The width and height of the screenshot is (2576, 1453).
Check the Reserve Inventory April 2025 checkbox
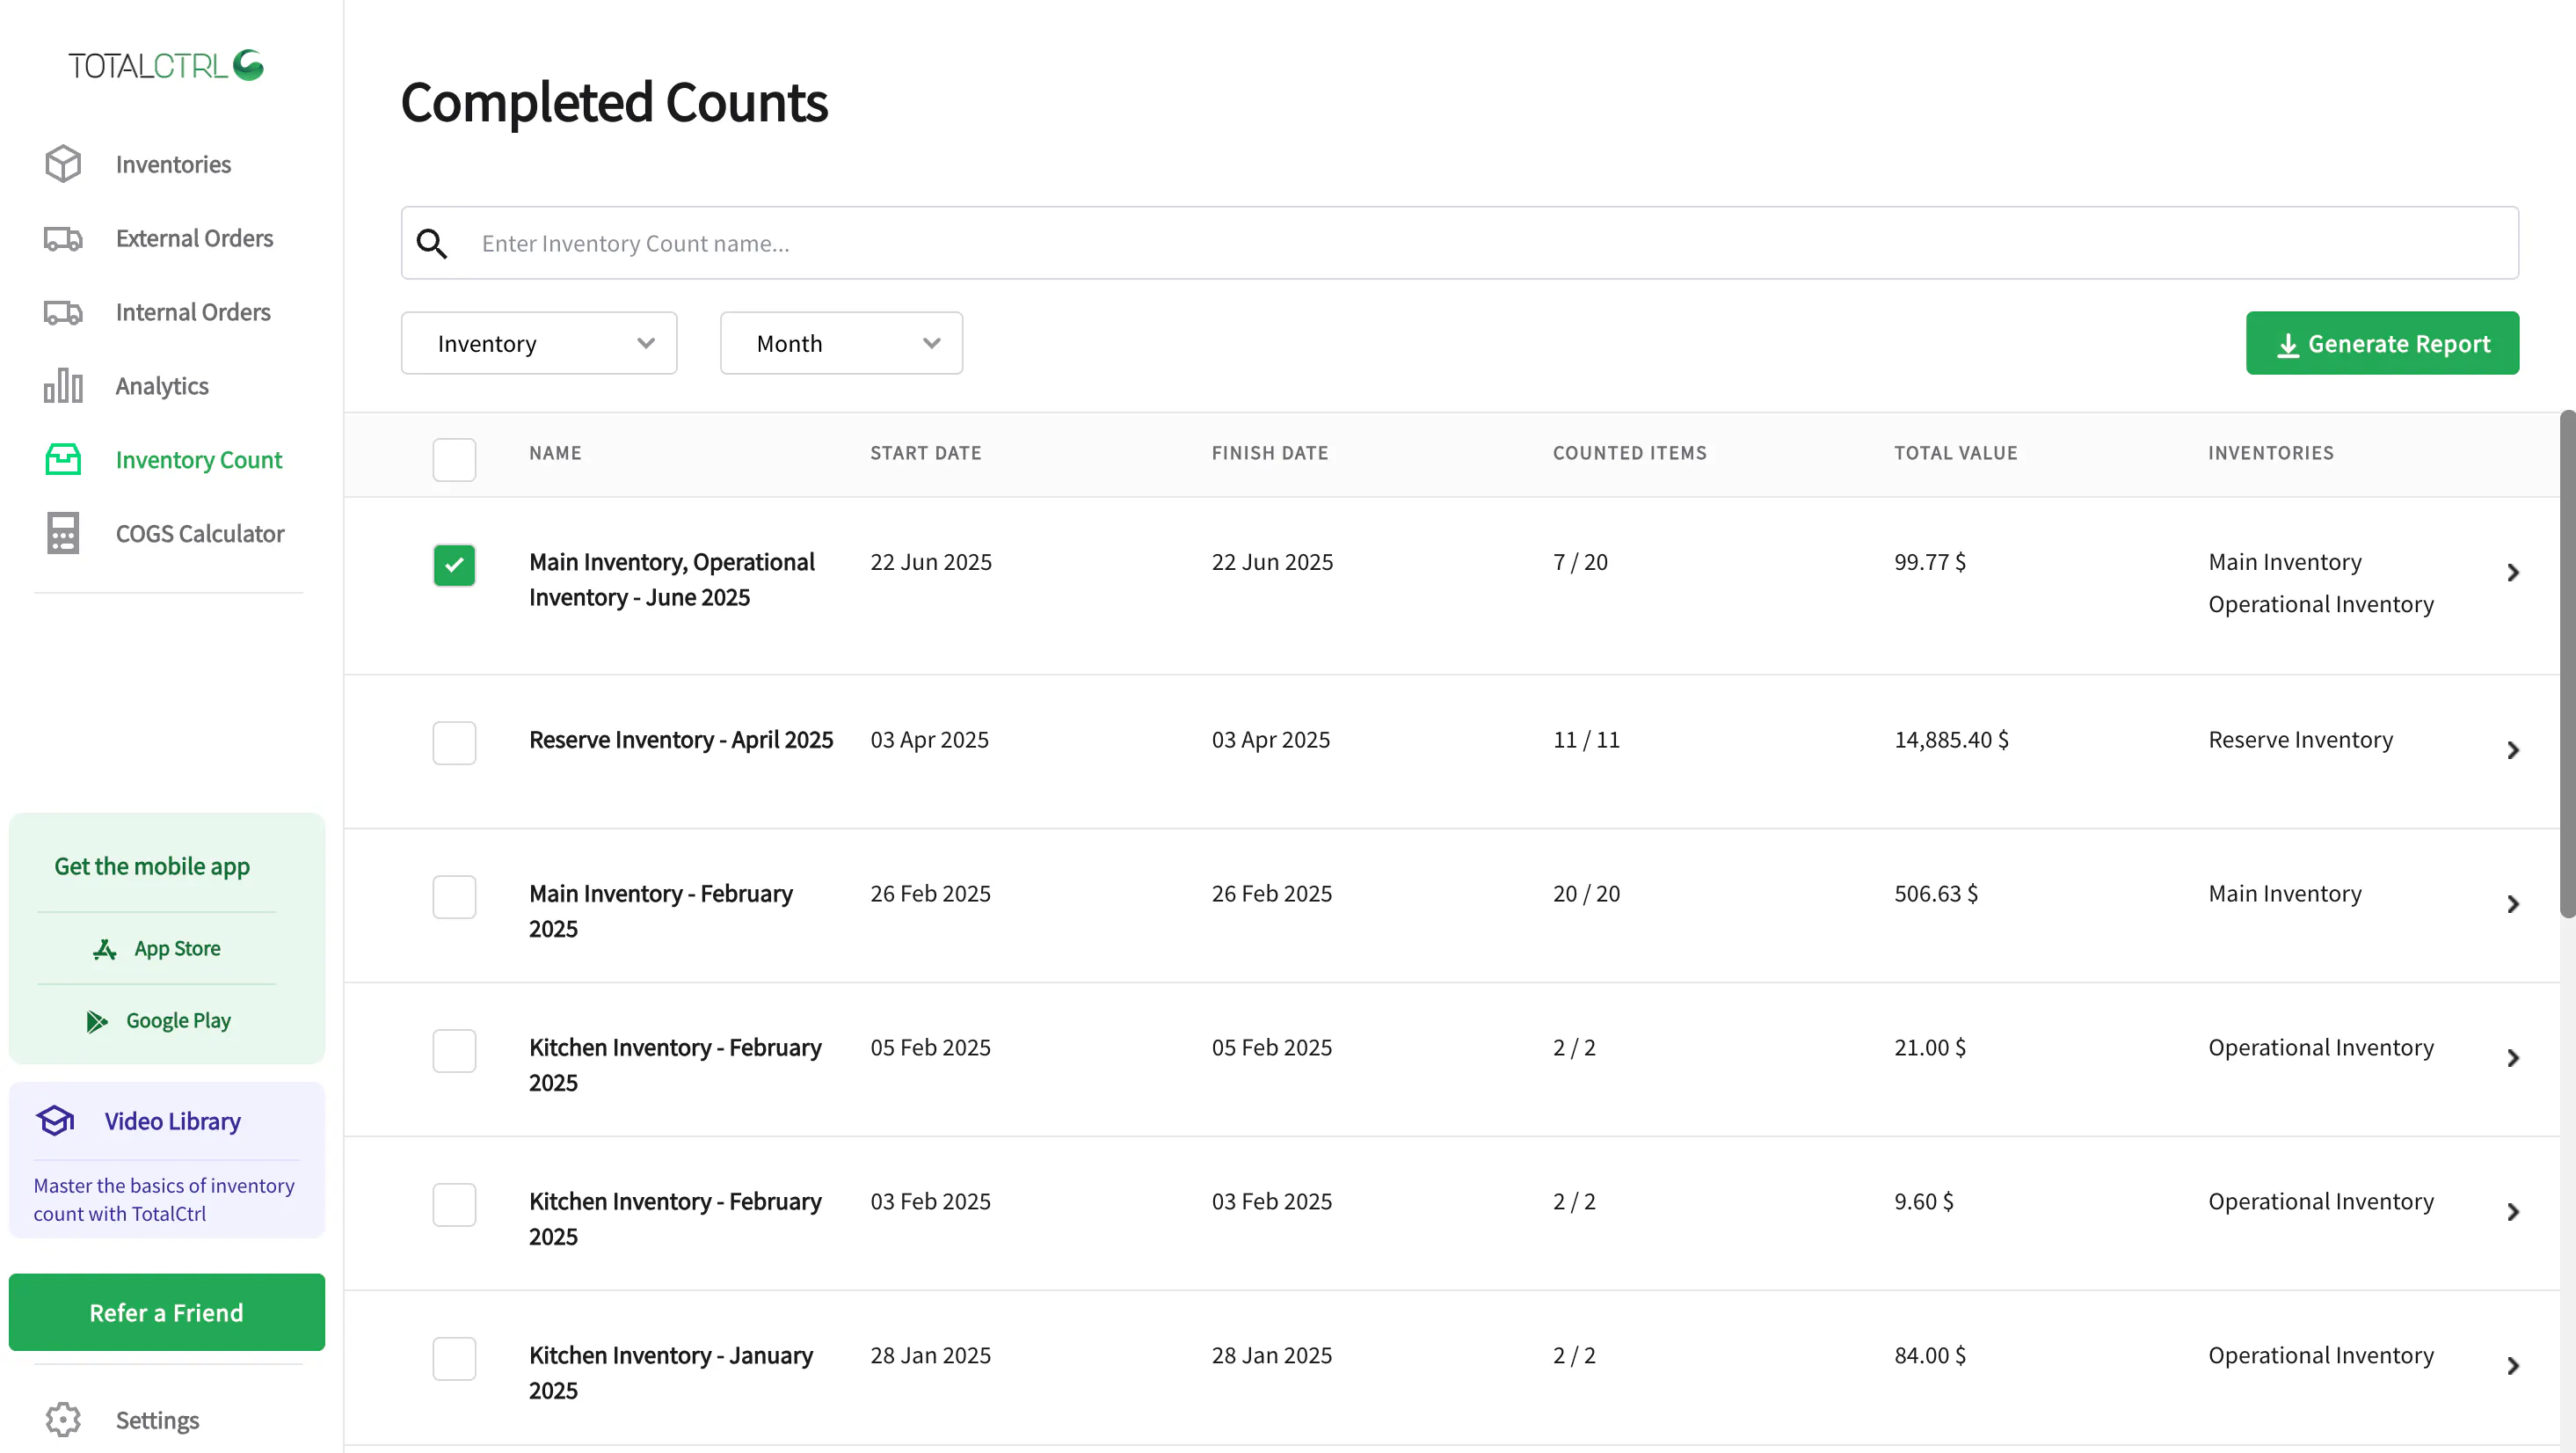(454, 742)
